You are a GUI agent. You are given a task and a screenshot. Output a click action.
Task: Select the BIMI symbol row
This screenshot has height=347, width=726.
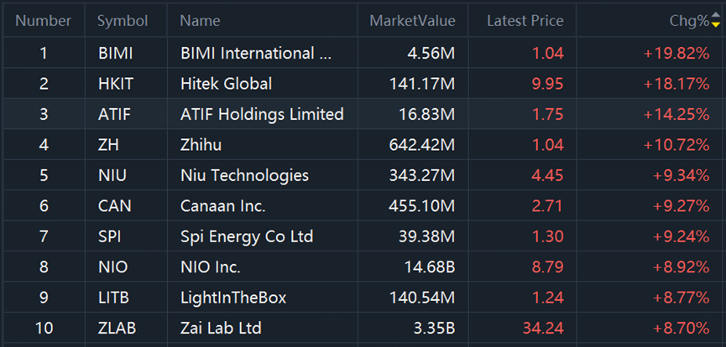(115, 54)
